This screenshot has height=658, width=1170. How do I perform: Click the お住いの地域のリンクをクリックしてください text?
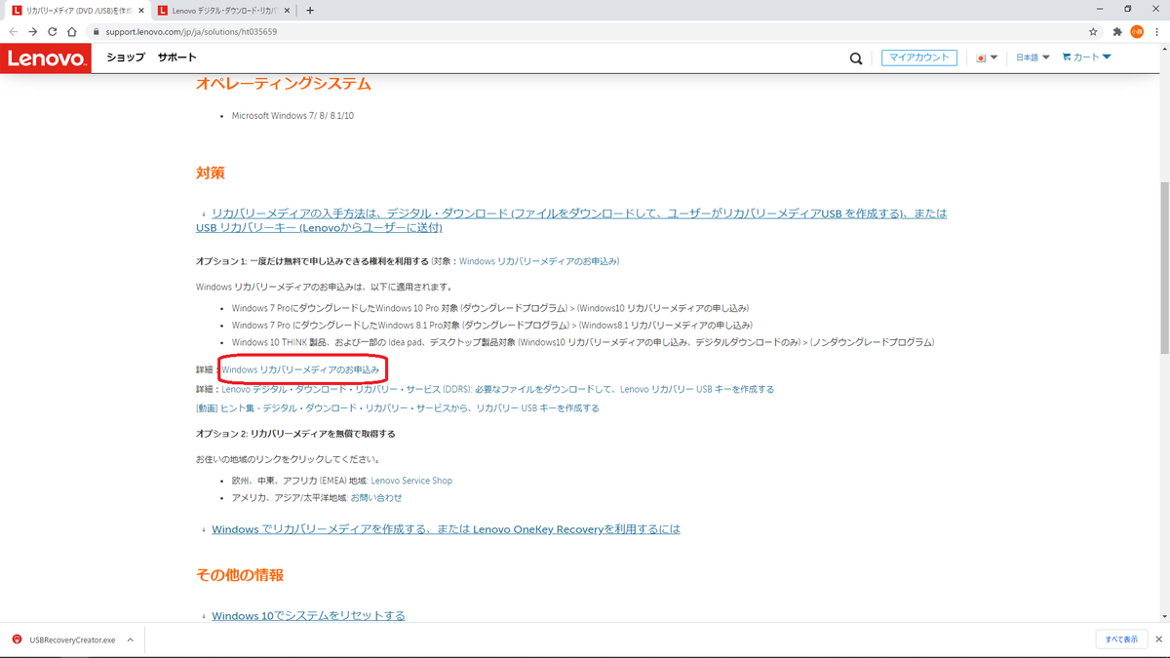coord(288,459)
